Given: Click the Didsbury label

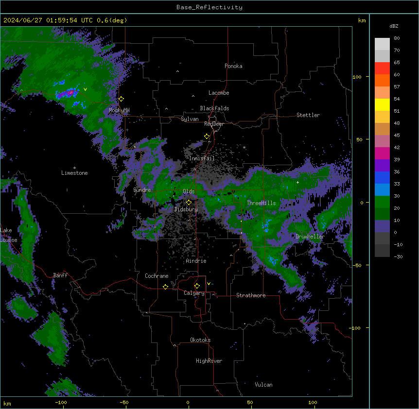Looking at the screenshot, I should pos(186,209).
